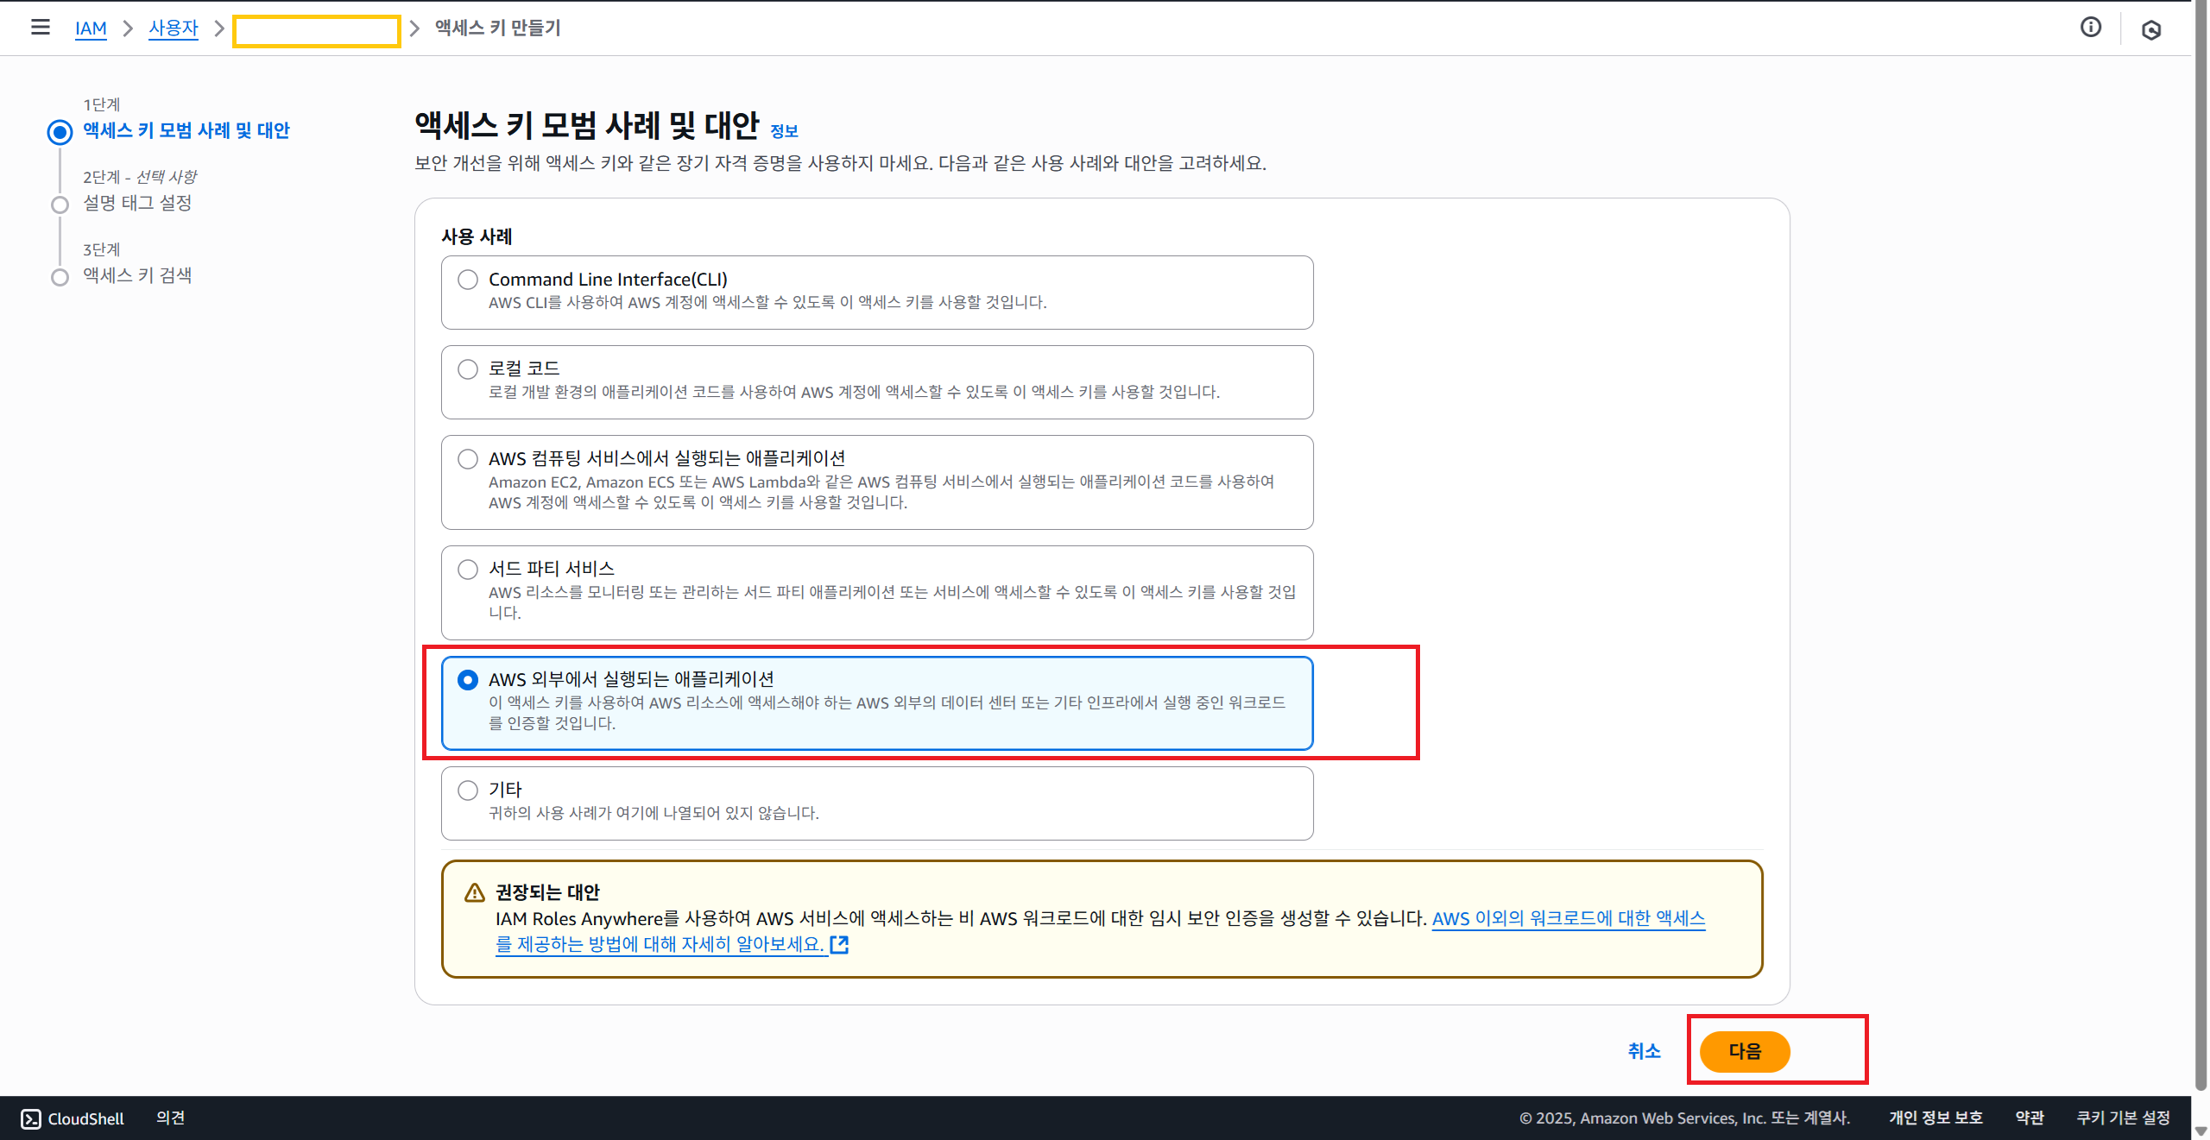The height and width of the screenshot is (1140, 2210).
Task: Click the 취소 cancel link
Action: (1644, 1051)
